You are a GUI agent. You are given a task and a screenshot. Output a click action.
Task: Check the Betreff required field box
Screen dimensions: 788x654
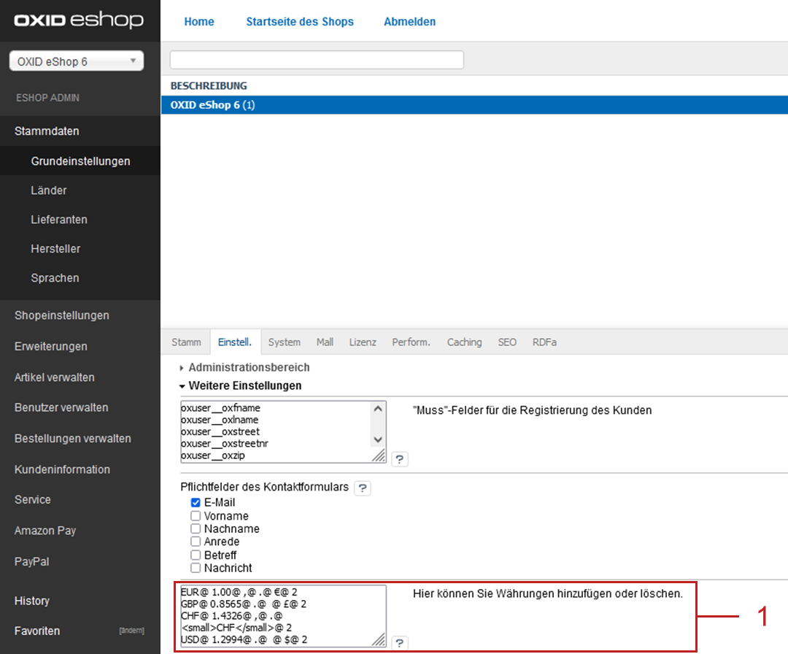[196, 555]
